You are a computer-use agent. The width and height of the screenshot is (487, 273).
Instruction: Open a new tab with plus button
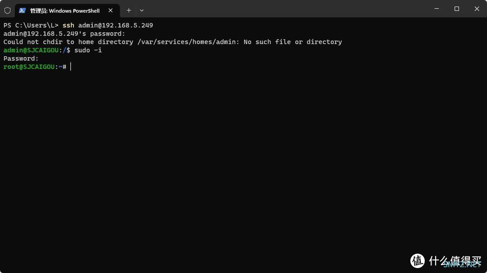point(129,10)
